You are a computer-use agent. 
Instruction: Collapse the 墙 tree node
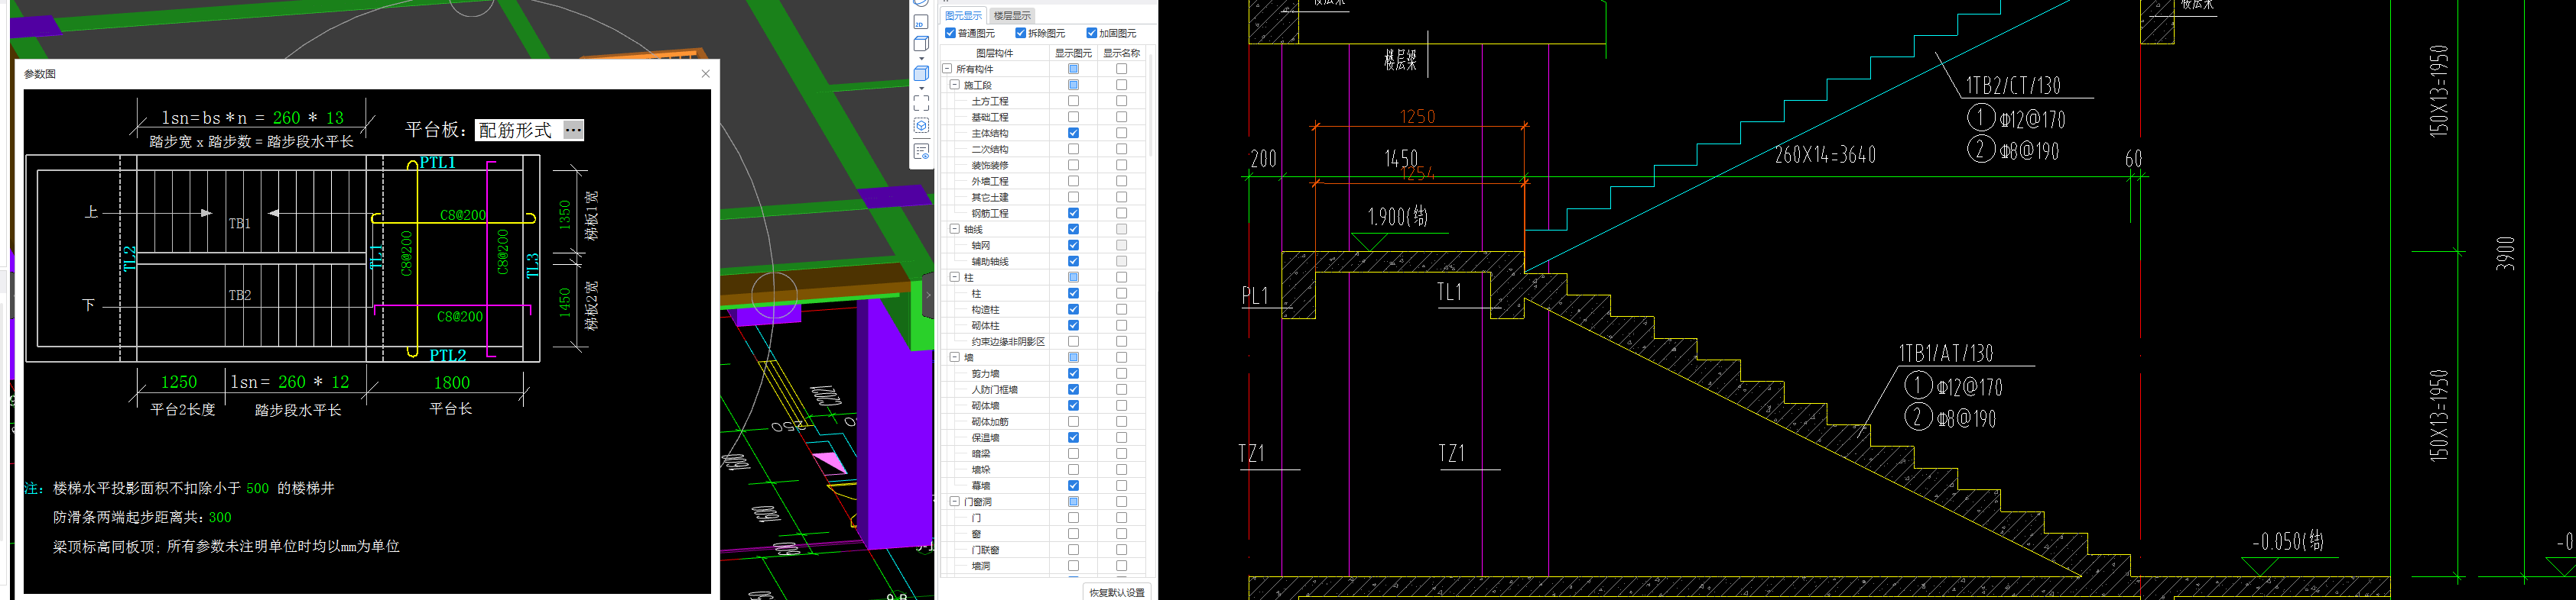(x=954, y=356)
